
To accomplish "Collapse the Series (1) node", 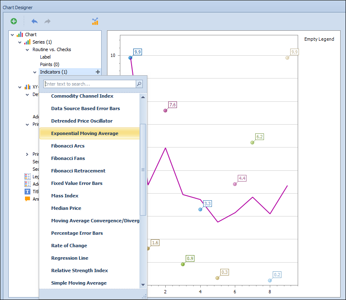I will (20, 42).
